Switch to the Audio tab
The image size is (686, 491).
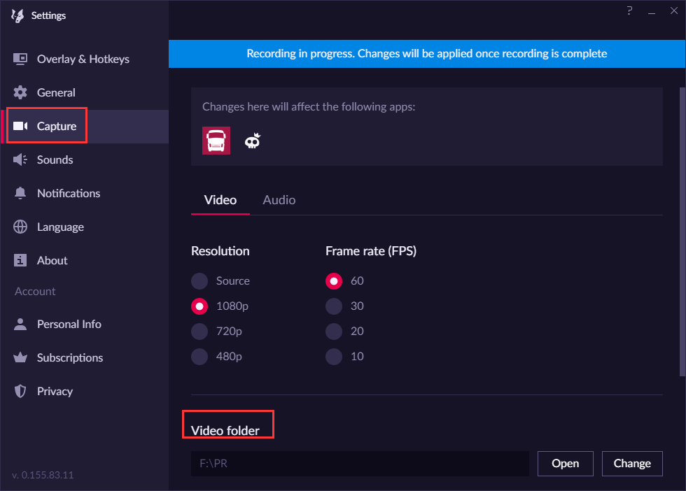(x=279, y=200)
